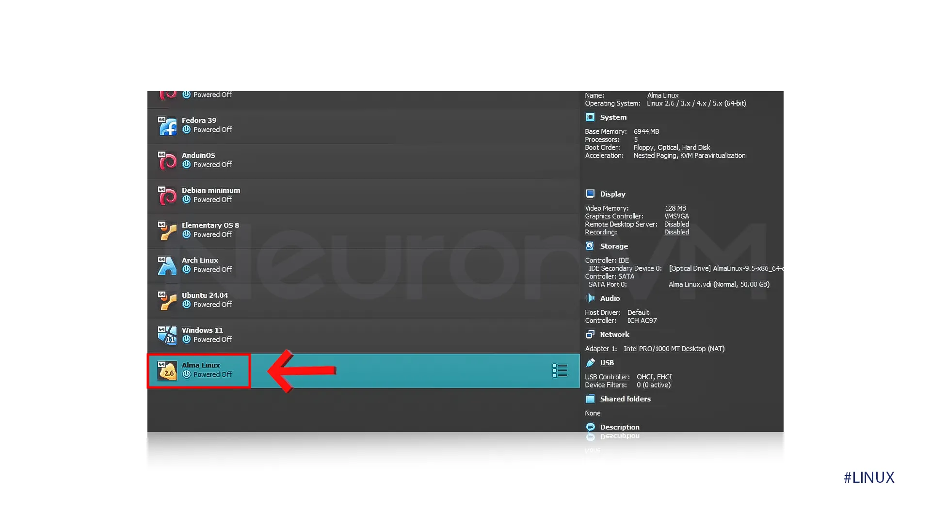Click the Powered Off status under Fedora 39
The height and width of the screenshot is (523, 931).
[x=212, y=129]
